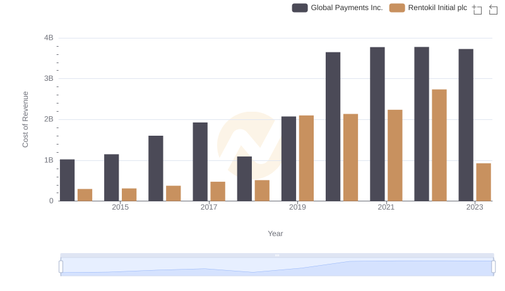Click the 2017 x-axis year label
This screenshot has height=291, width=505.
pyautogui.click(x=209, y=208)
